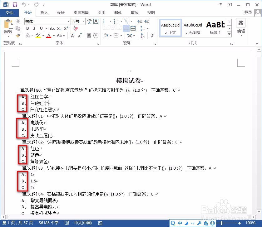The height and width of the screenshot is (227, 262).
Task: Click the 中文(中国) language indicator
Action: pyautogui.click(x=83, y=223)
